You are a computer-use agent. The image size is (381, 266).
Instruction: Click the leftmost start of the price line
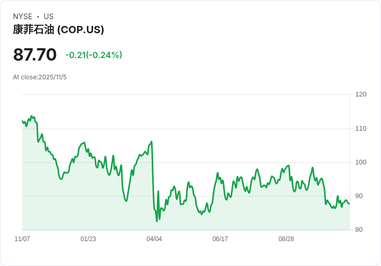(22, 121)
